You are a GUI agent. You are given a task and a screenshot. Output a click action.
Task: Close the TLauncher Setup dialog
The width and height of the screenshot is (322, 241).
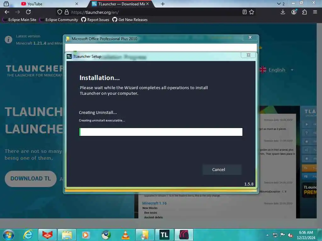pyautogui.click(x=248, y=55)
